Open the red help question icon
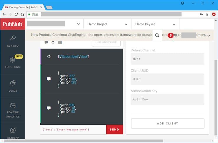This screenshot has width=218, height=143. 171,36
